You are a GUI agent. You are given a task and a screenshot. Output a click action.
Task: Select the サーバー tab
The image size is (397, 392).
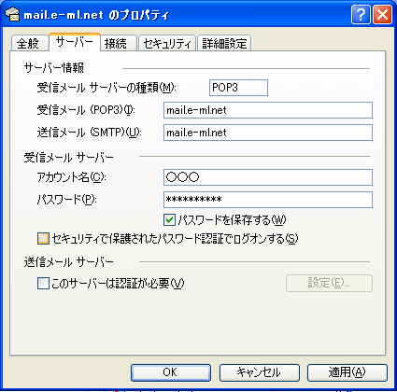(75, 42)
